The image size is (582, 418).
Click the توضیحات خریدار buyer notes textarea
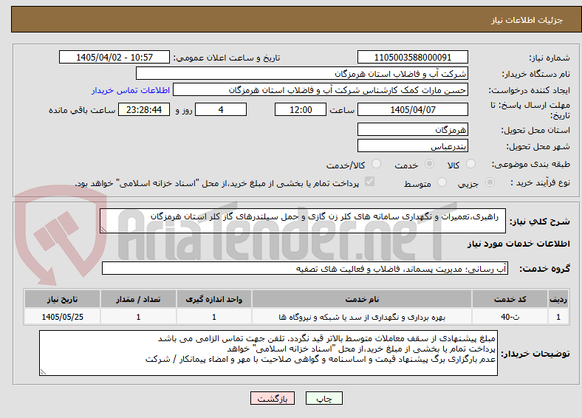268,353
